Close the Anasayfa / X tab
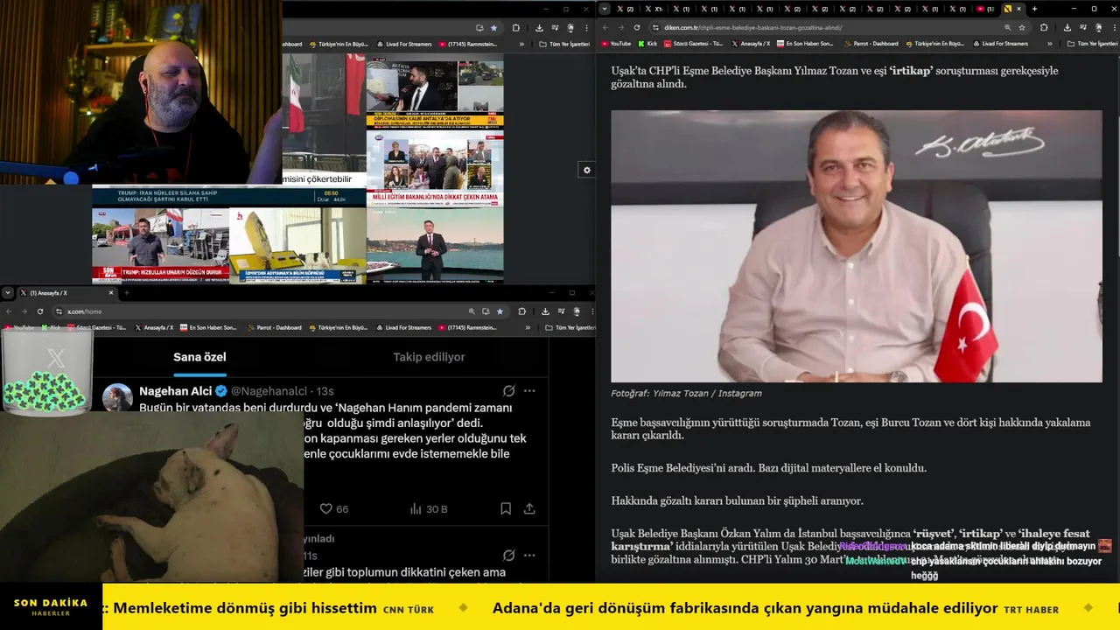 110,292
